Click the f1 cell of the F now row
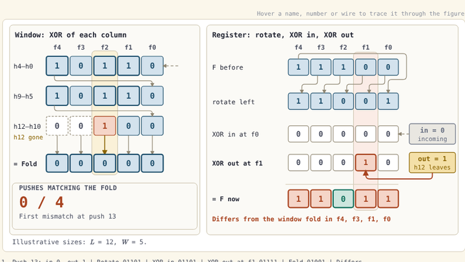The image size is (465, 262). coord(366,199)
